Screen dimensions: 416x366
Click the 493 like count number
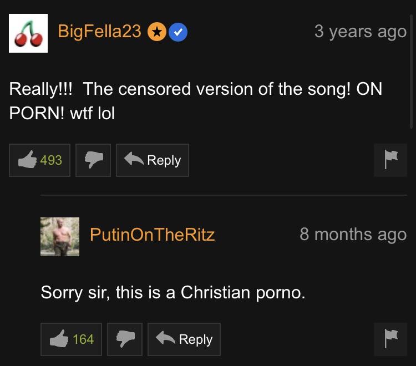(51, 160)
